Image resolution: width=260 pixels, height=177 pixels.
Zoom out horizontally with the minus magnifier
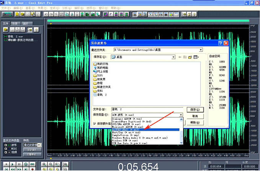tap(51, 164)
